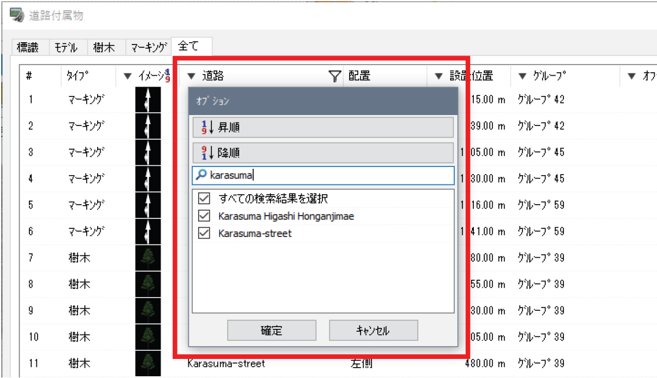
Task: Select the 全て tab
Action: click(191, 46)
